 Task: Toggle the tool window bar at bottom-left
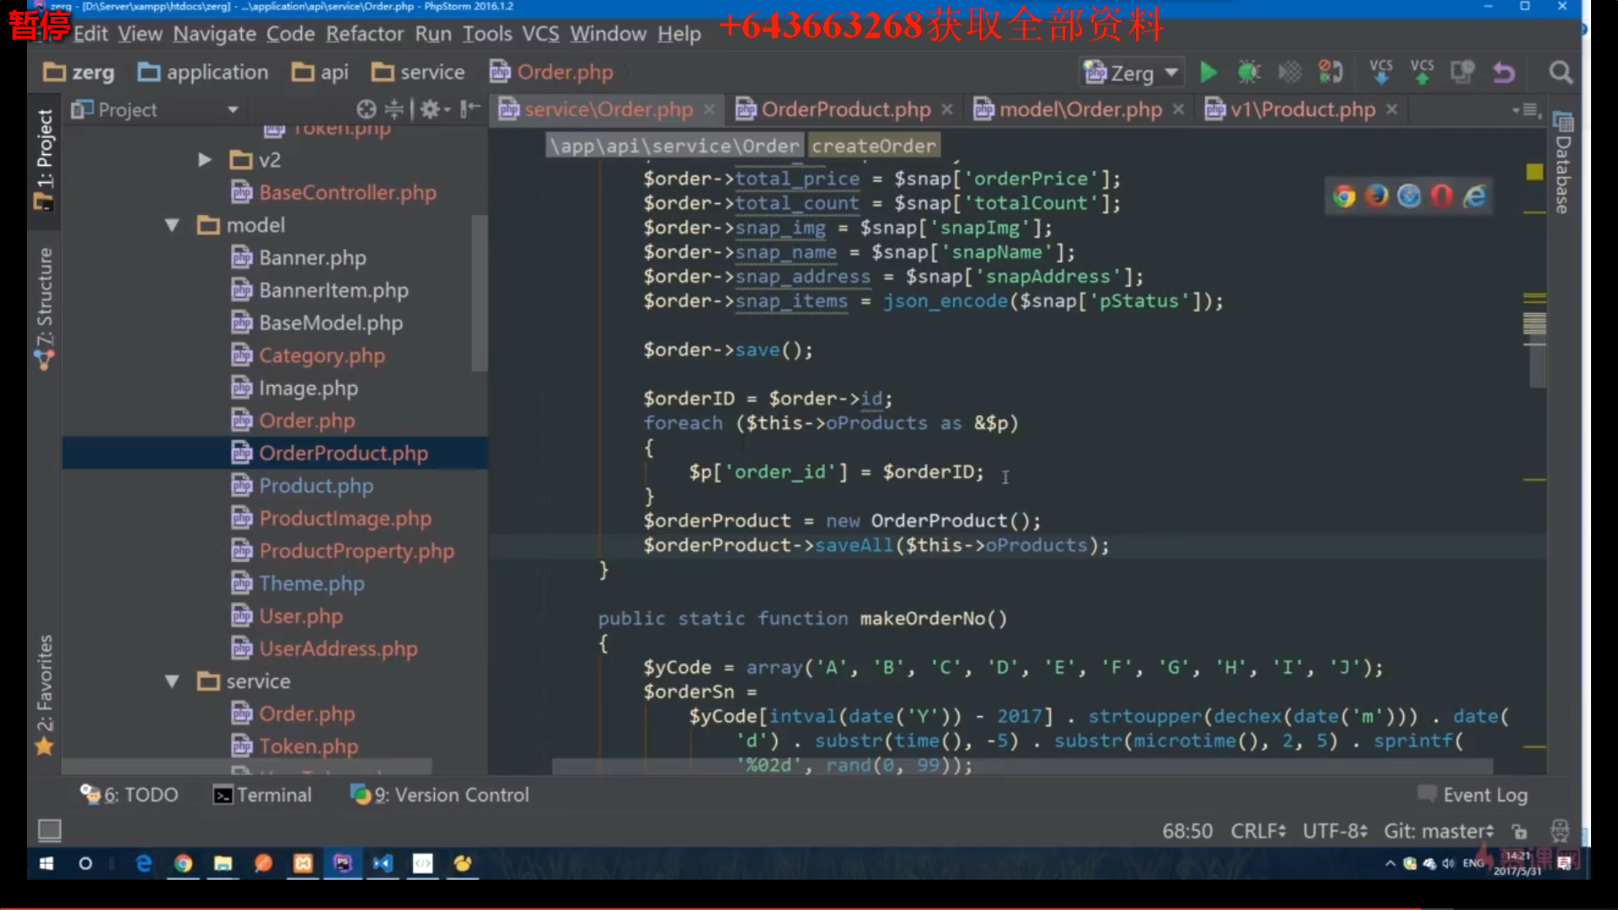pyautogui.click(x=50, y=830)
